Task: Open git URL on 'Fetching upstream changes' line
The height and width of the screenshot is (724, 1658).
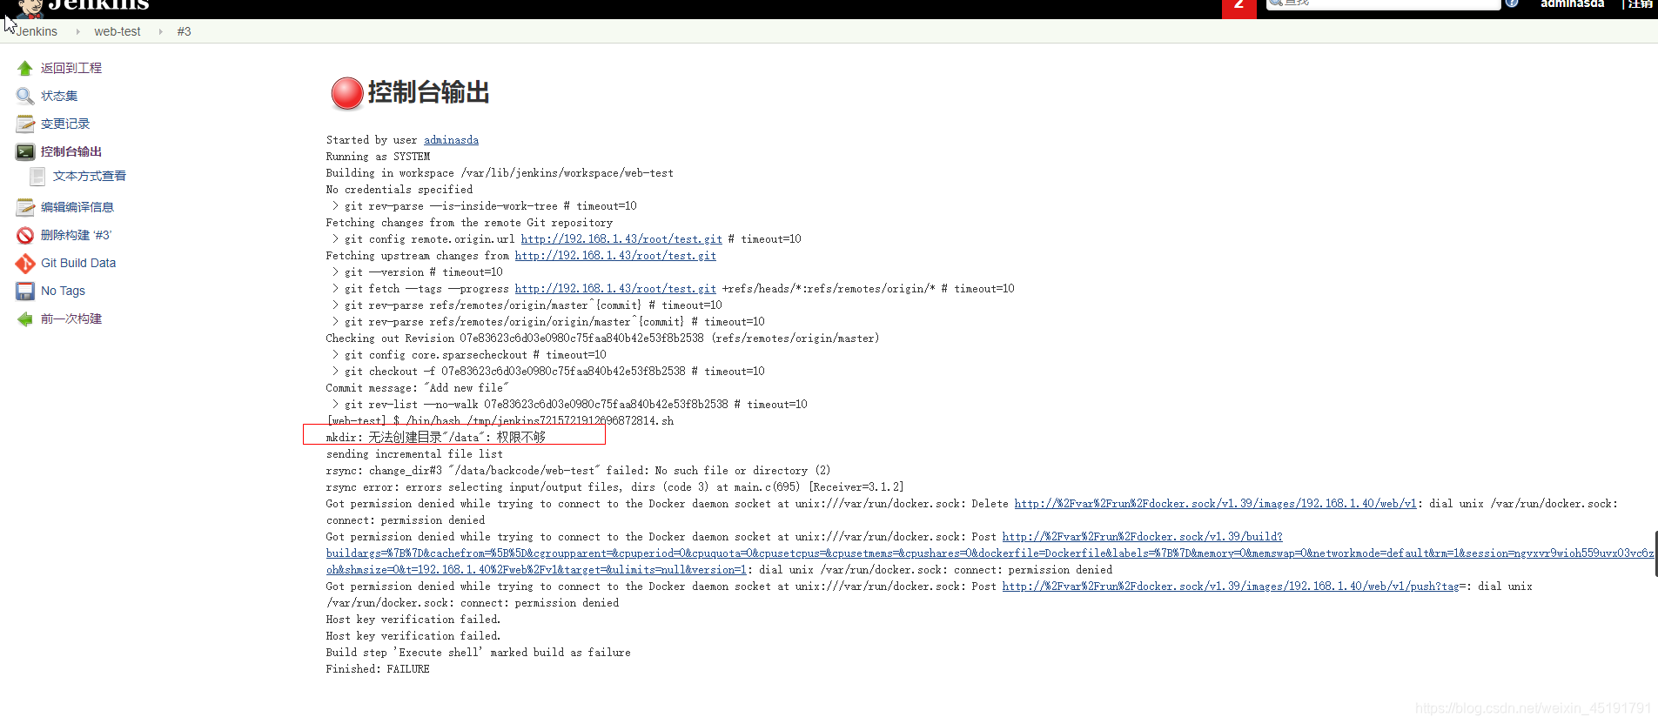Action: (x=615, y=256)
